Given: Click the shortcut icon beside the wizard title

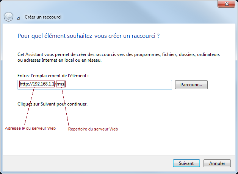Looking at the screenshot, I should 19,17.
